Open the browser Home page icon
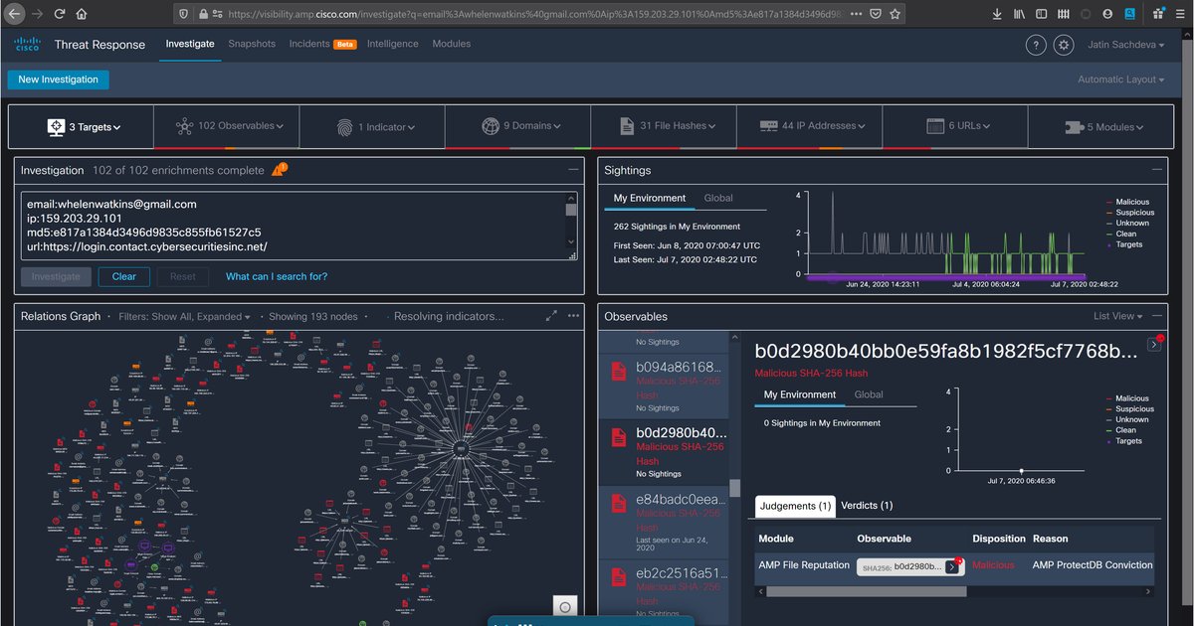The height and width of the screenshot is (626, 1194). pos(81,15)
